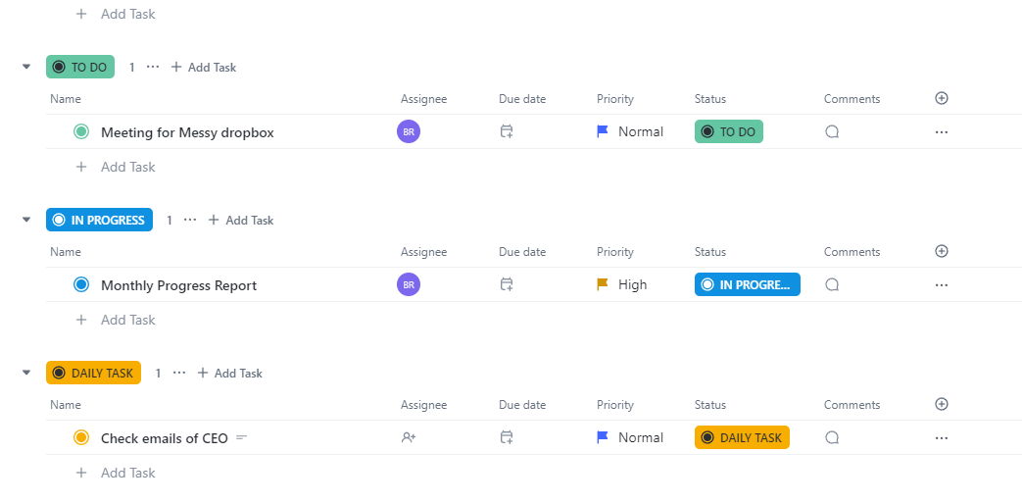The image size is (1022, 503).
Task: Click due date calendar icon for Meeting for Messy dropbox
Action: (507, 132)
